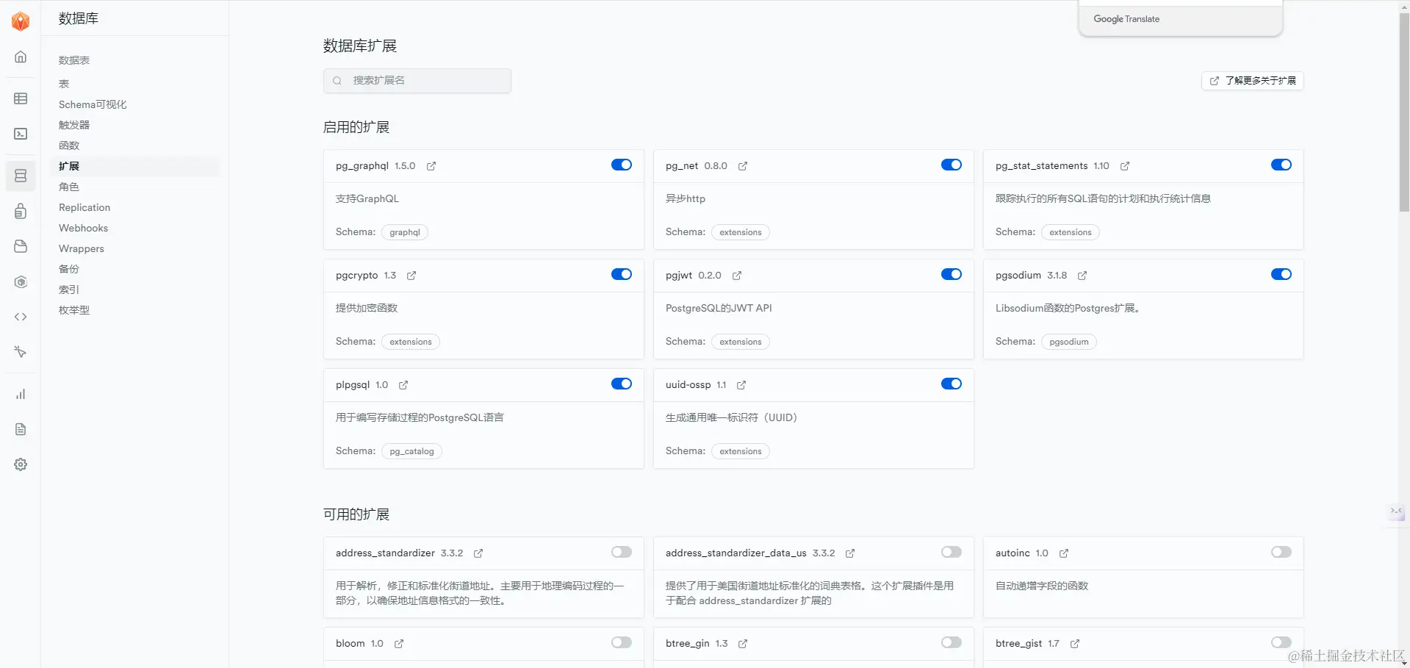This screenshot has width=1410, height=668.
Task: Enable the btree_gin extension toggle
Action: point(952,642)
